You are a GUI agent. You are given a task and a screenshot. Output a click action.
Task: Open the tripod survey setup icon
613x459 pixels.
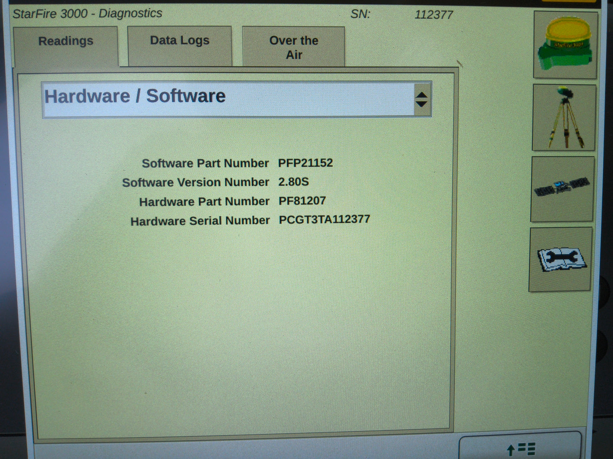[564, 118]
